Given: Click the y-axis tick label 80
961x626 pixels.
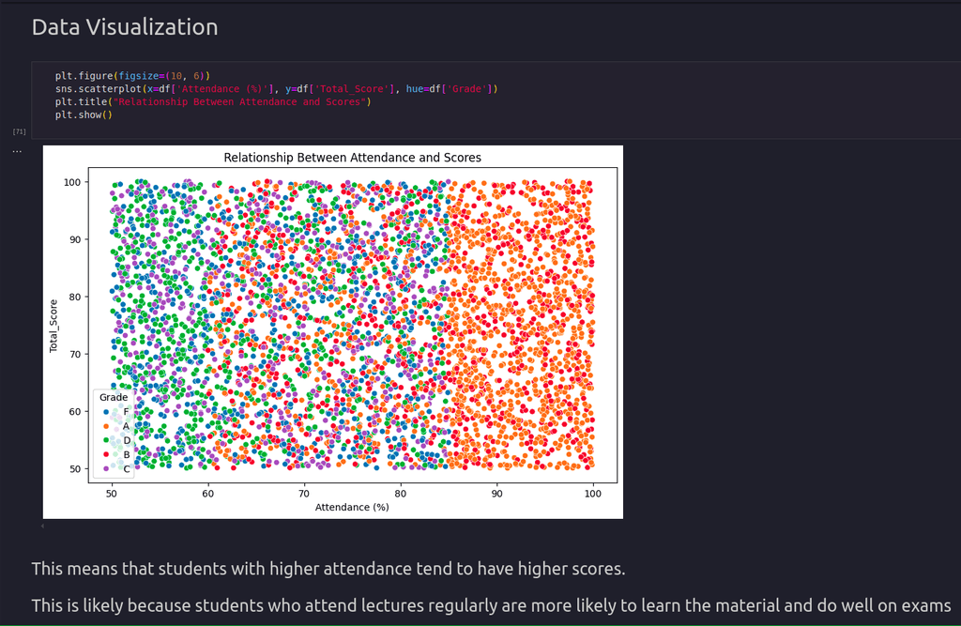Looking at the screenshot, I should pyautogui.click(x=75, y=297).
